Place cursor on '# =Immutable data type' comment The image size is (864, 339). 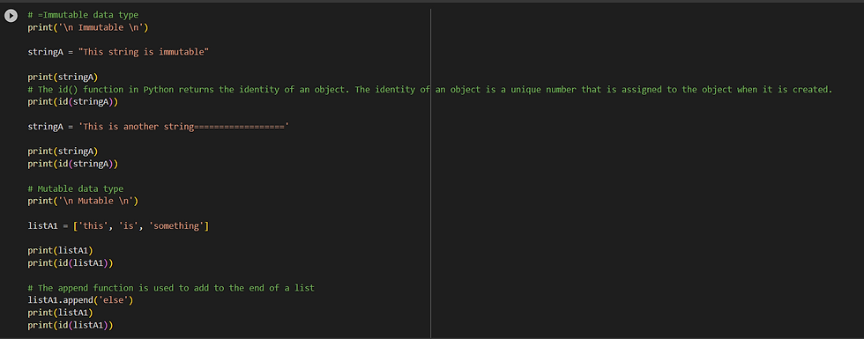click(83, 15)
